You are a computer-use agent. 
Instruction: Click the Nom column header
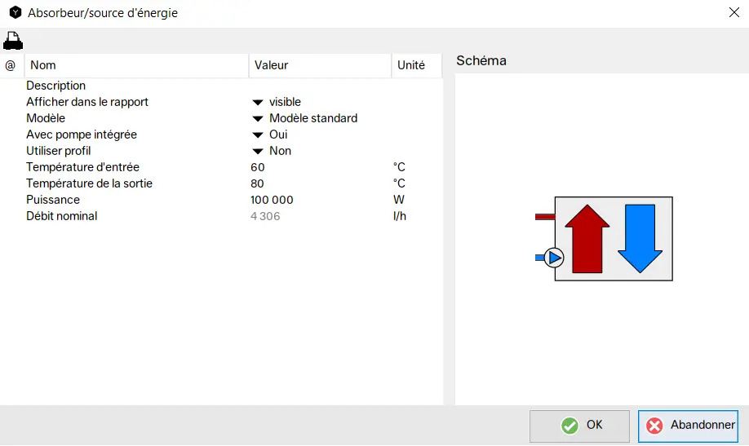coord(136,65)
